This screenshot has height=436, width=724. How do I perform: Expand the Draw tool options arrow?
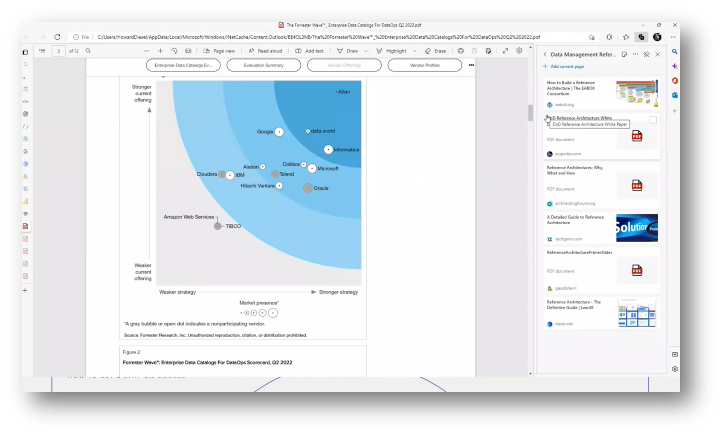[366, 51]
